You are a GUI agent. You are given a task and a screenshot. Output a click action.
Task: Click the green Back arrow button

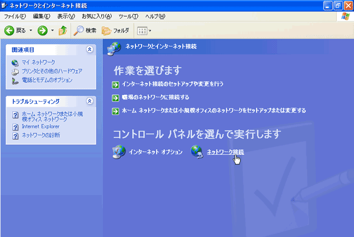(x=9, y=30)
